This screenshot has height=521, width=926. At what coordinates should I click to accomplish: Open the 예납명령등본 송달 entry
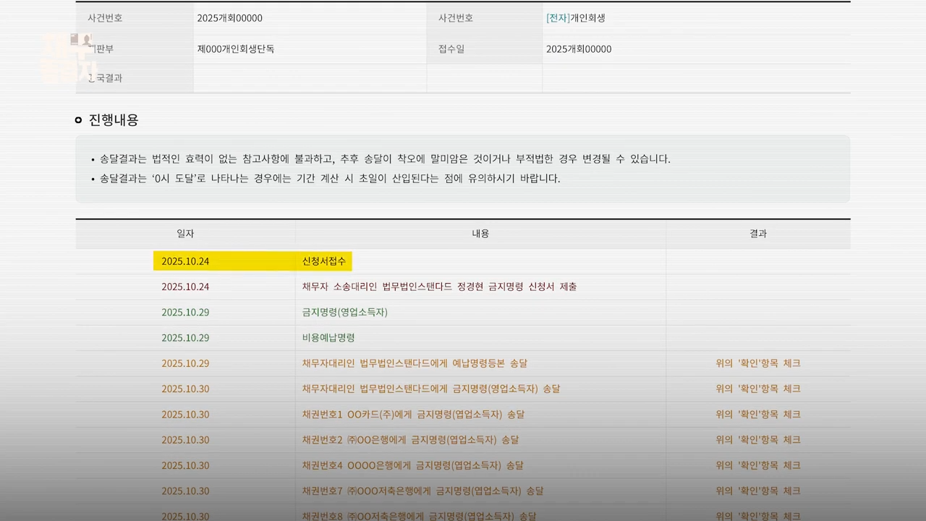(x=415, y=363)
